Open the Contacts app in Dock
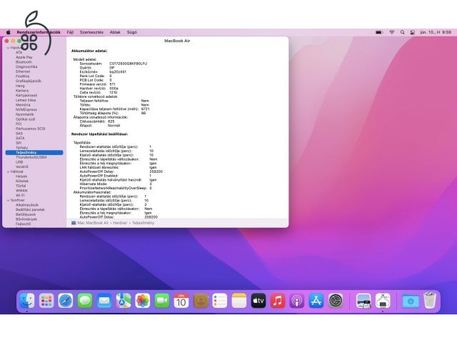 tap(201, 301)
